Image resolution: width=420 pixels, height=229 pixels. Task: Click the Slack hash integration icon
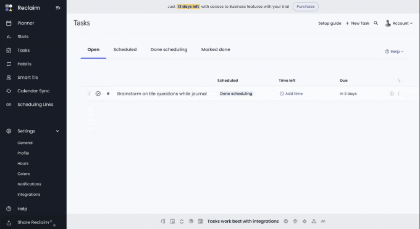pyautogui.click(x=295, y=221)
